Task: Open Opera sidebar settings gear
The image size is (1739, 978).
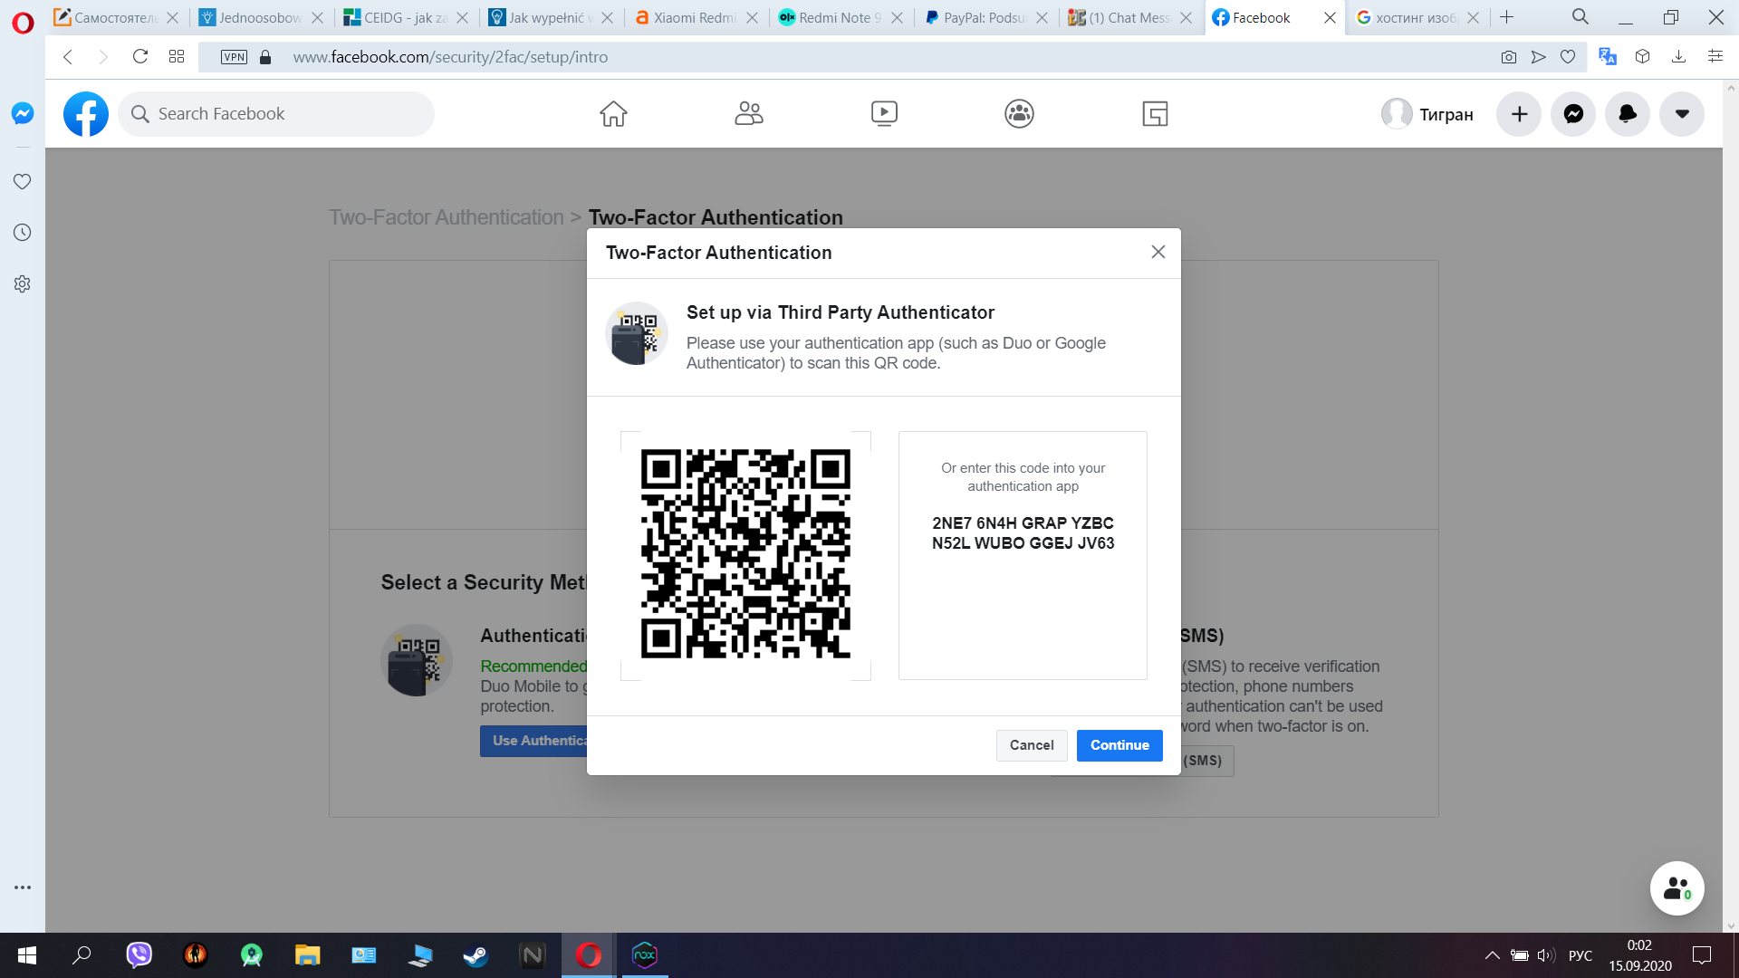Action: point(23,284)
